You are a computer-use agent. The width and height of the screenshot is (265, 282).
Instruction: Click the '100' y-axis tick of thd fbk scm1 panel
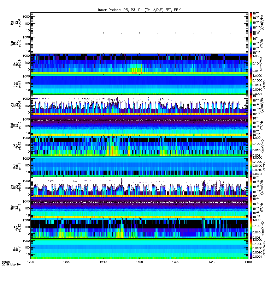[x=27, y=165]
